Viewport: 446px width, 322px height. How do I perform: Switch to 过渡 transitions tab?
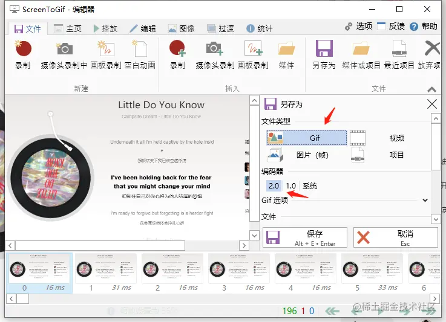point(220,28)
